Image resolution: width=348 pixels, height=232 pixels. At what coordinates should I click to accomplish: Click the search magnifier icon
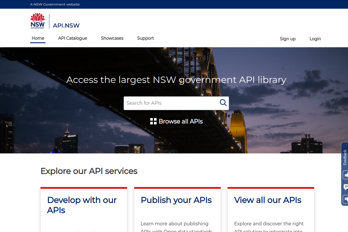point(223,103)
